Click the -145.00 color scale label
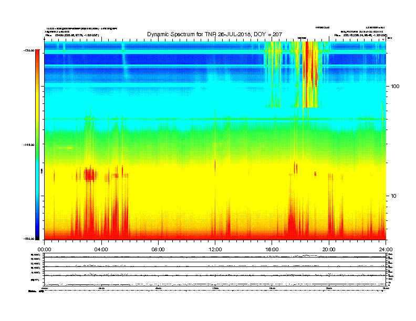The height and width of the screenshot is (321, 416). pos(29,145)
